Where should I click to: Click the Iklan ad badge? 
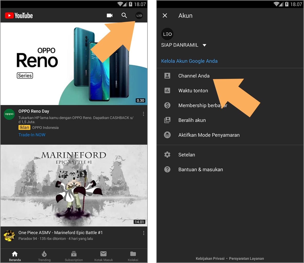point(24,127)
